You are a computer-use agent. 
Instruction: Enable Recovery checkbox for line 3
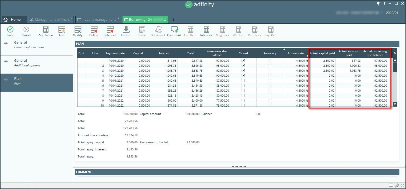pyautogui.click(x=270, y=71)
